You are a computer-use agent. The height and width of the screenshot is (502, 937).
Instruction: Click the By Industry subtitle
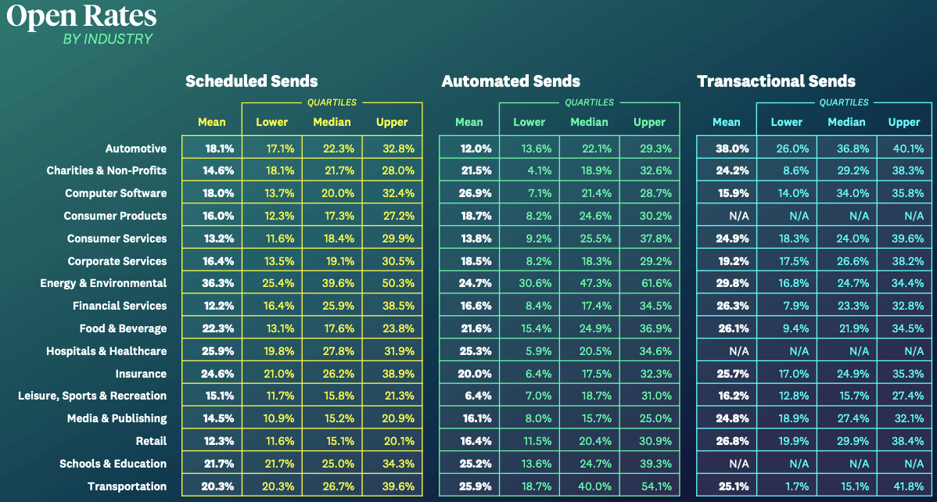(x=108, y=39)
